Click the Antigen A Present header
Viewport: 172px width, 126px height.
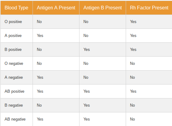click(x=56, y=8)
